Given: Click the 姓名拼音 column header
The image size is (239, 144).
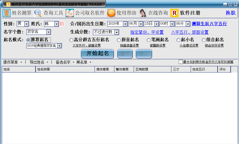Looking at the screenshot, I should [x=65, y=69].
